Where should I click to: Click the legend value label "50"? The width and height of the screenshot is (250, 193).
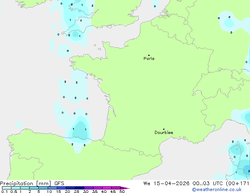point(122,191)
